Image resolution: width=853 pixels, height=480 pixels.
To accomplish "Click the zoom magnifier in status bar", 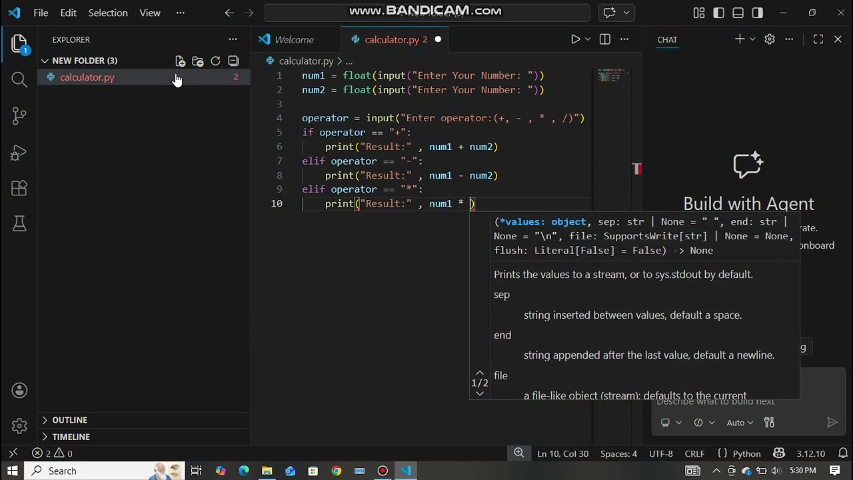I will pos(518,453).
